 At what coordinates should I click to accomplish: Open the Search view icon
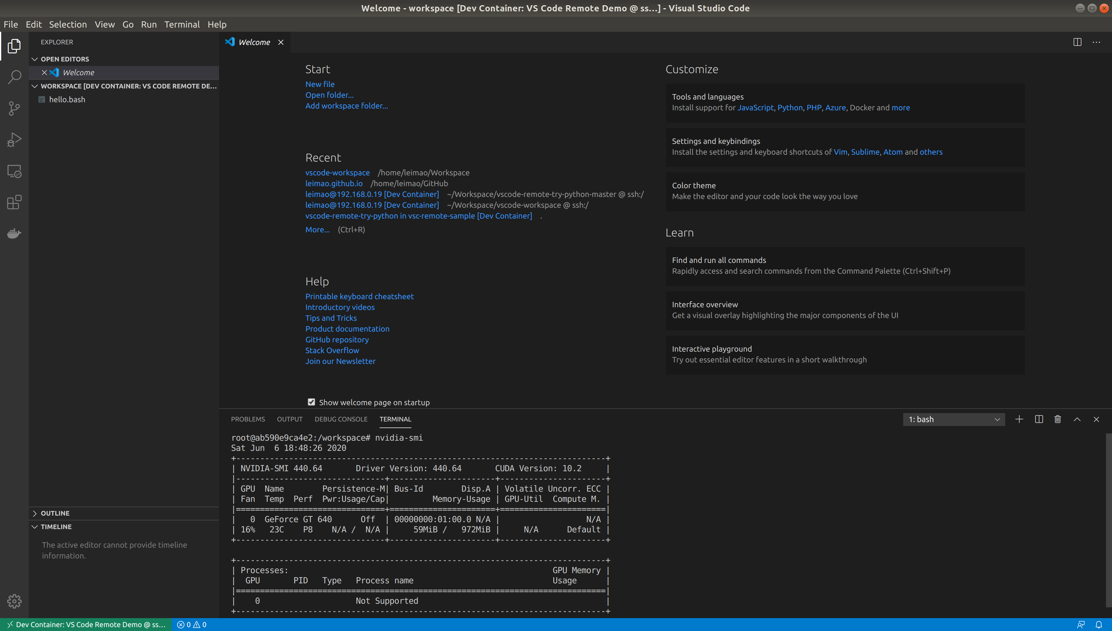(14, 78)
